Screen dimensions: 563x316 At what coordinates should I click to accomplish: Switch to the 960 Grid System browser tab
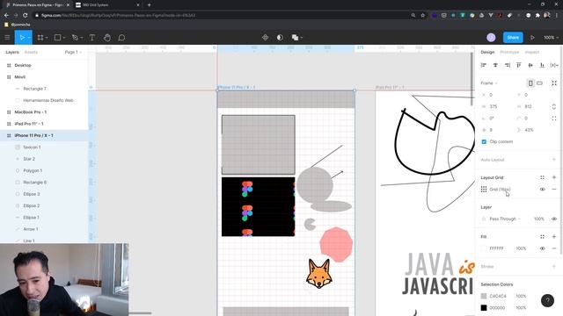pos(107,5)
